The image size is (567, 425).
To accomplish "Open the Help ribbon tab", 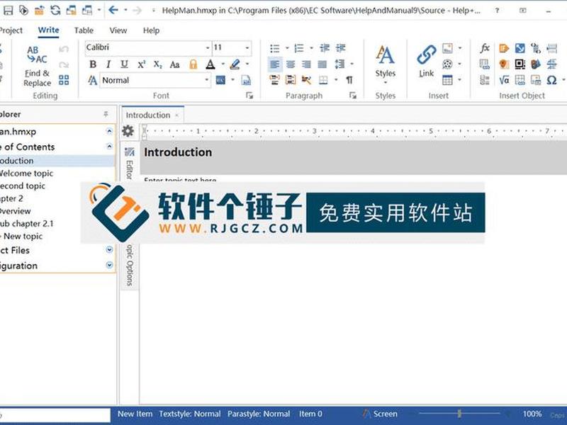I will tap(151, 30).
